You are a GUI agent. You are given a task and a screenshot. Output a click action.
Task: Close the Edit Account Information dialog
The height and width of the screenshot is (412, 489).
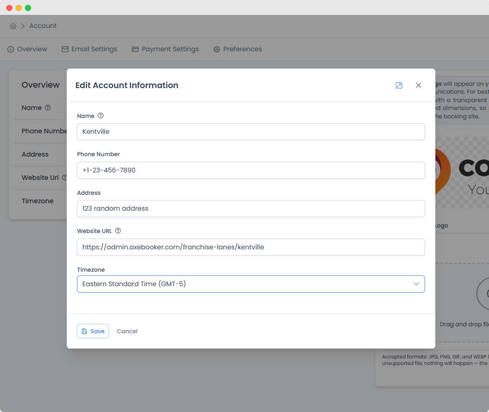(419, 85)
